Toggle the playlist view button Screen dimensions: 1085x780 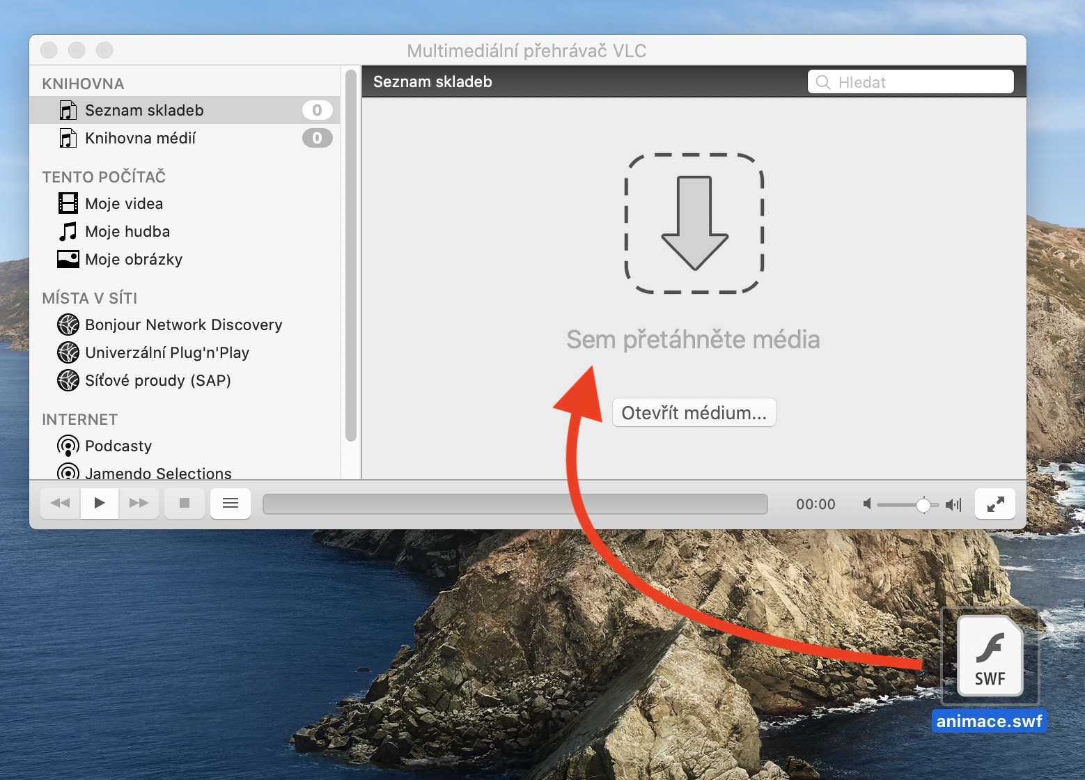pos(231,503)
